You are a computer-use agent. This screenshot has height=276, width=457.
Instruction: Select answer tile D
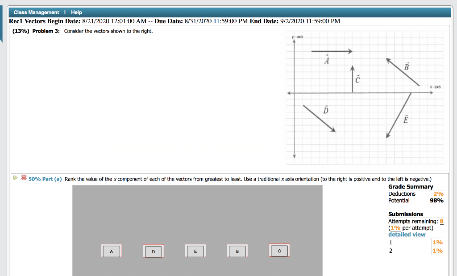click(x=153, y=251)
